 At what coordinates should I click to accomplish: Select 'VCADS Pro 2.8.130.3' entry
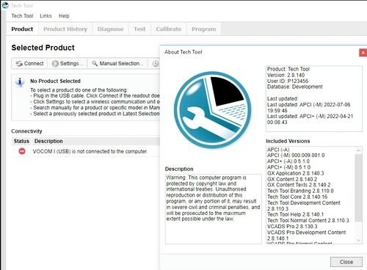[x=292, y=227]
